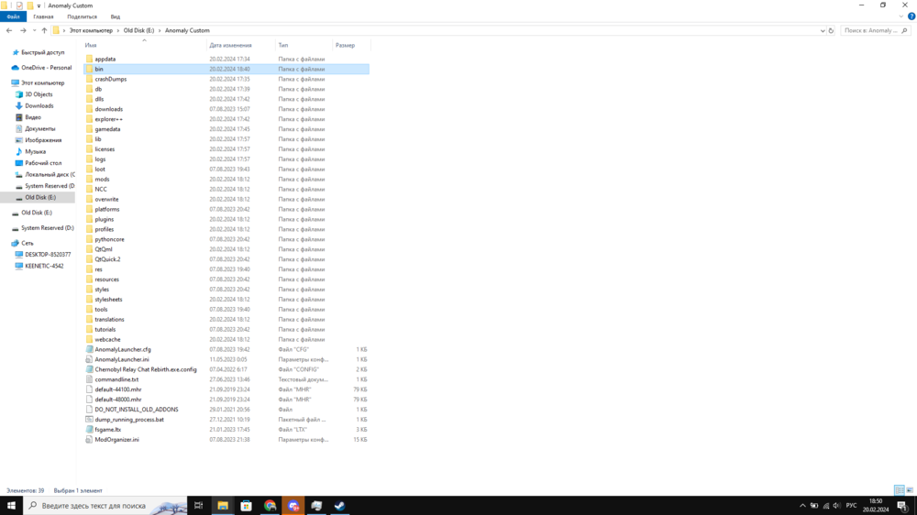Go forward using the forward arrow

23,30
